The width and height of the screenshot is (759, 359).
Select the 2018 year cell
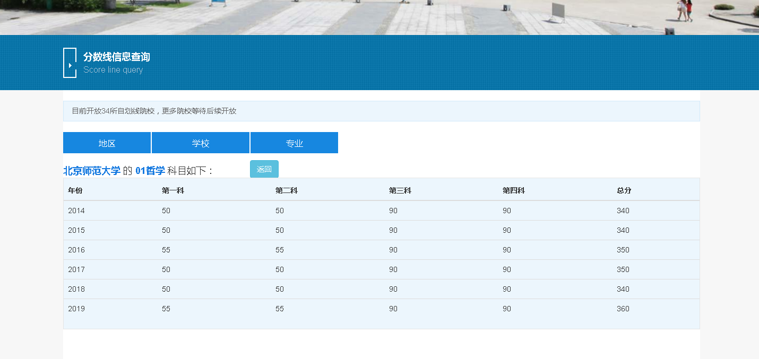(76, 289)
